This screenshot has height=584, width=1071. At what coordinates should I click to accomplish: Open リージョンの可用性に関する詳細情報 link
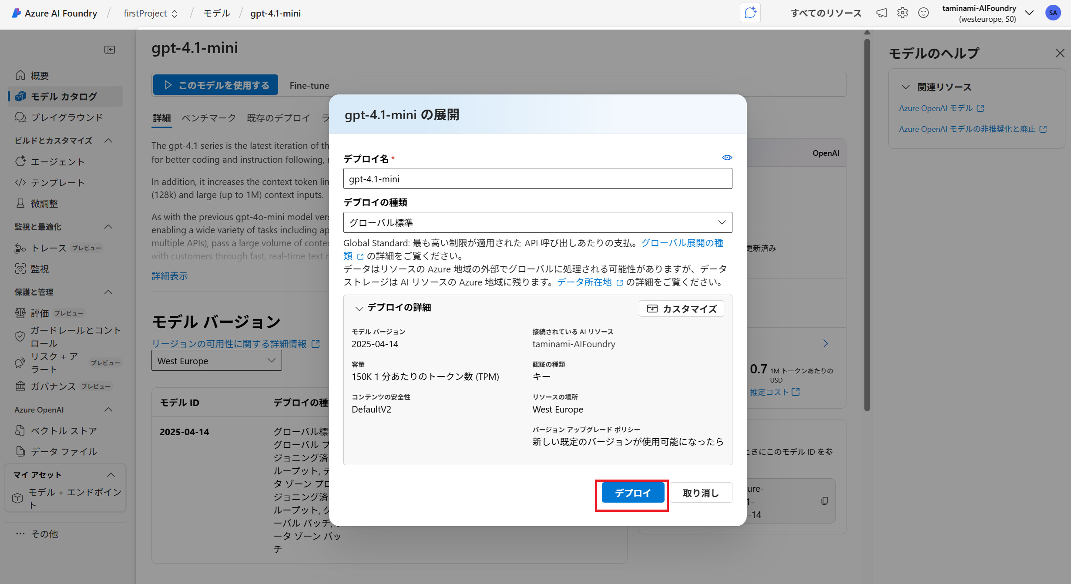[235, 344]
